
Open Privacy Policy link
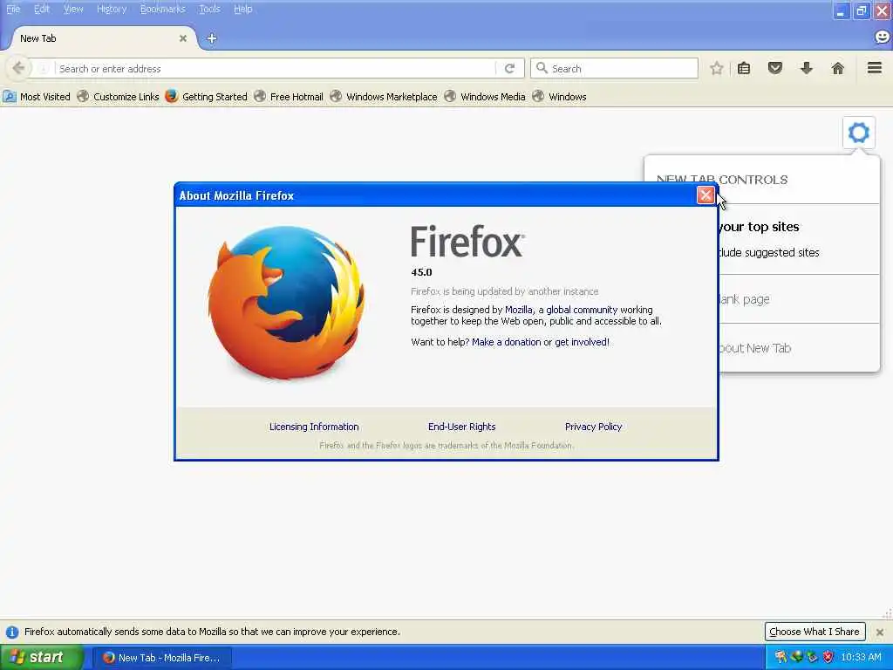[x=593, y=427]
